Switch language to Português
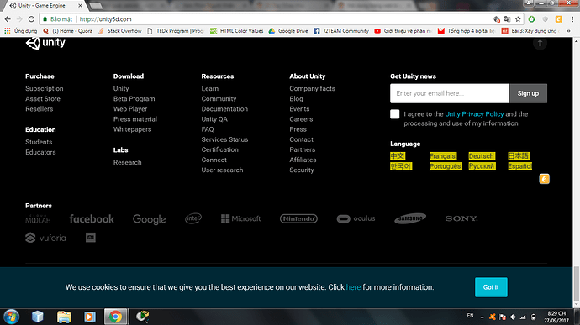Image resolution: width=580 pixels, height=325 pixels. pos(446,166)
